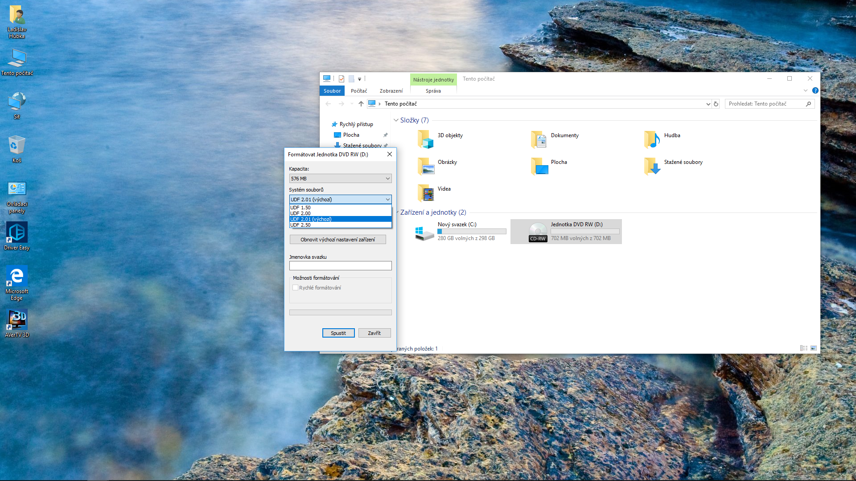
Task: Toggle the Rychlé formátování checkbox
Action: 295,288
